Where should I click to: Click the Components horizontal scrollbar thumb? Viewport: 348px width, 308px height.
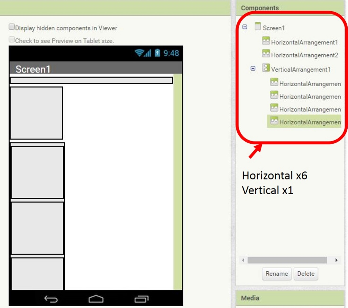287,260
